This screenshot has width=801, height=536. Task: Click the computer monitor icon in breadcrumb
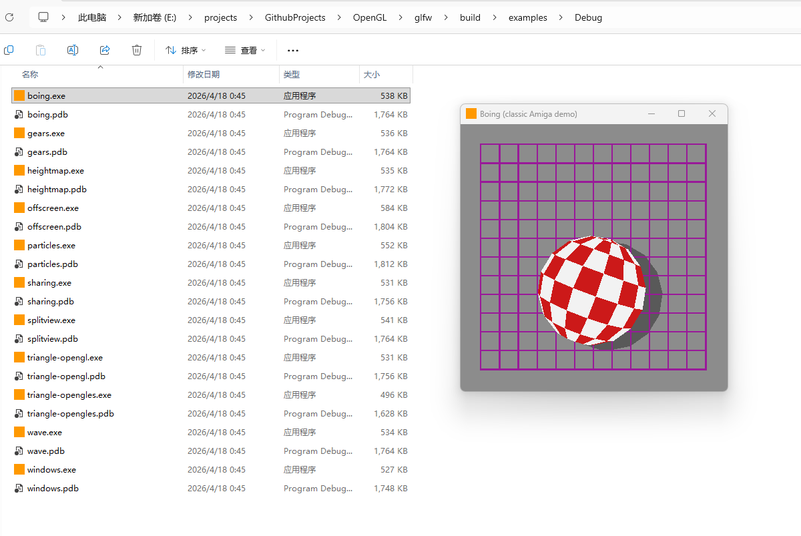(x=43, y=17)
